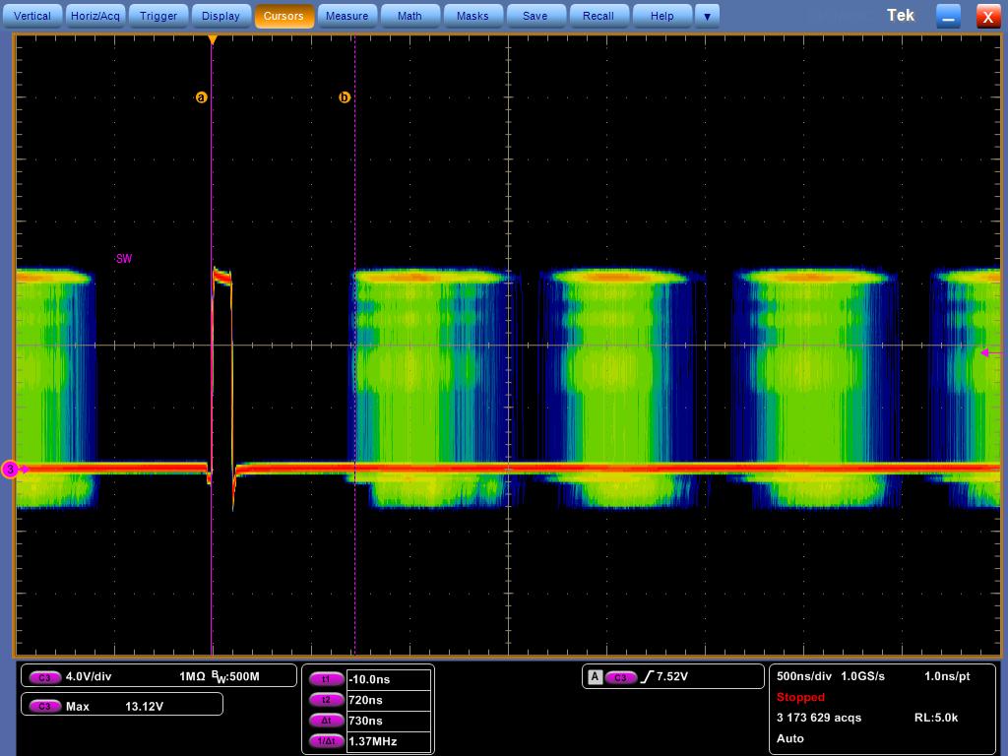The image size is (1008, 756).
Task: Click the C3 badge beside 4.0V/div
Action: 44,677
